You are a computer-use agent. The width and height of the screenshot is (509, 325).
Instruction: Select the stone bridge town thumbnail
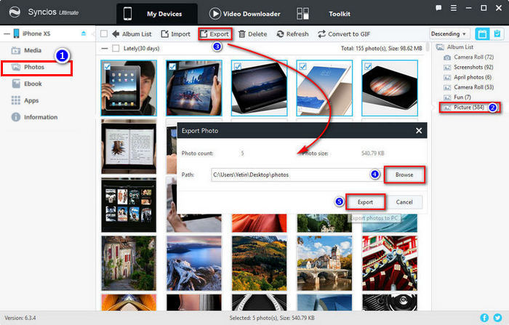324,263
